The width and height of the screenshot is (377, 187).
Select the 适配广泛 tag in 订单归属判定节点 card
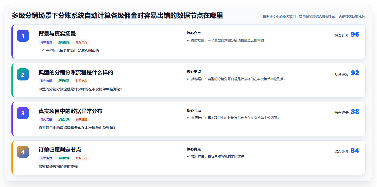coord(81,158)
